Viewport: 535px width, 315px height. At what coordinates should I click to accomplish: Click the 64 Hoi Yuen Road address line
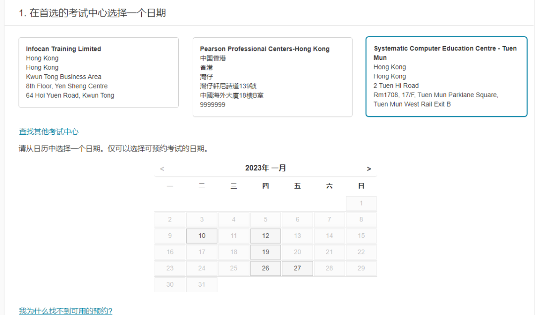click(70, 95)
